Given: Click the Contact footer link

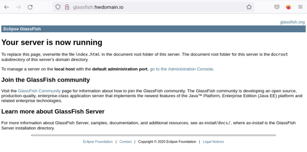Looking at the screenshot, I should (x=125, y=142).
